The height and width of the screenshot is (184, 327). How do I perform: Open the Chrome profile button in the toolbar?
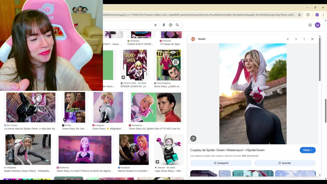[x=317, y=15]
